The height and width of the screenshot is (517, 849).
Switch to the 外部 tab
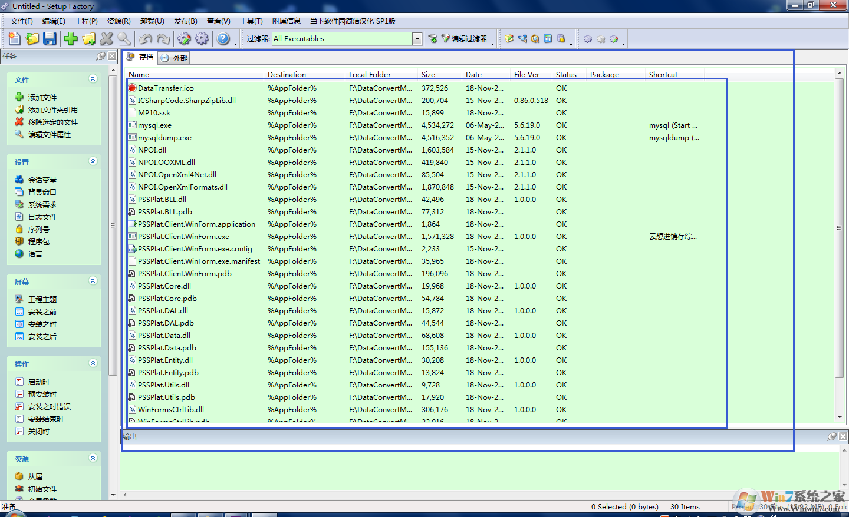pos(173,58)
